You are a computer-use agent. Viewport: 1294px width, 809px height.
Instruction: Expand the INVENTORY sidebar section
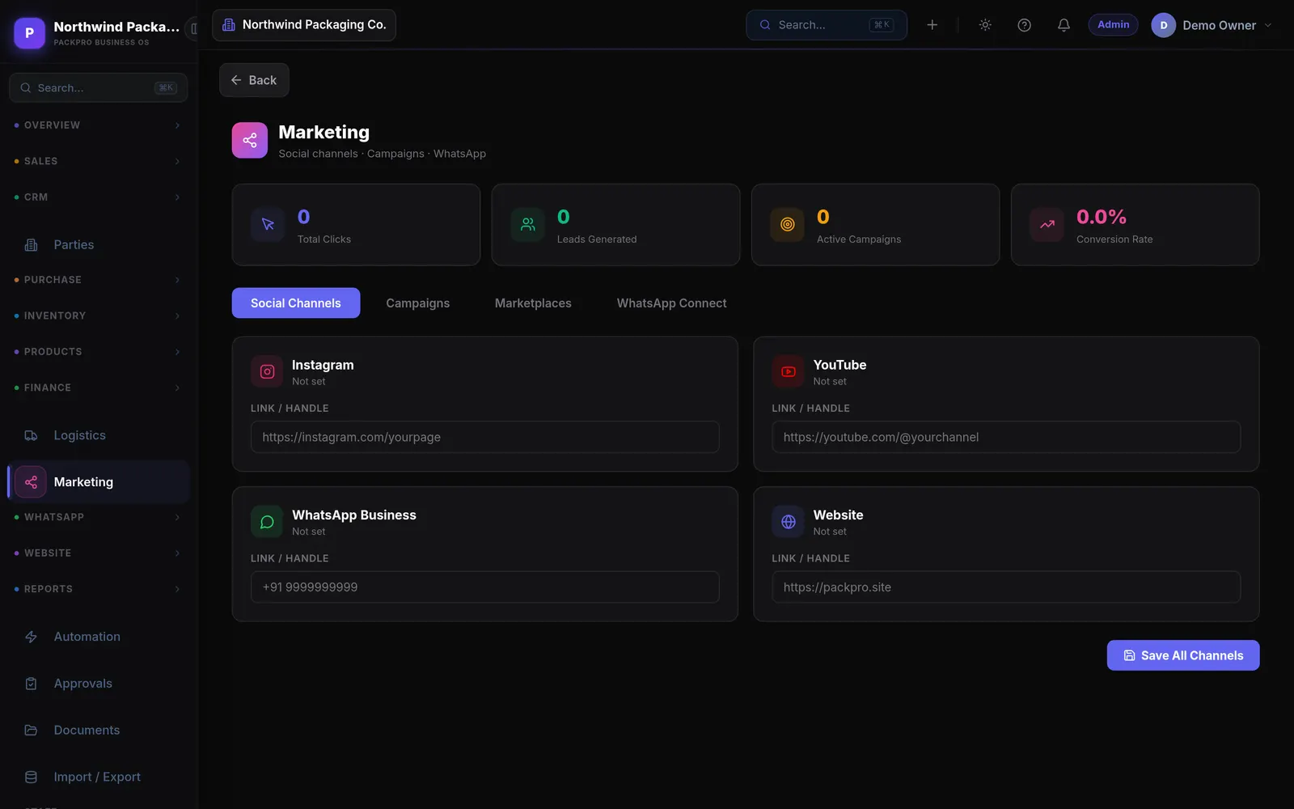[x=99, y=316]
